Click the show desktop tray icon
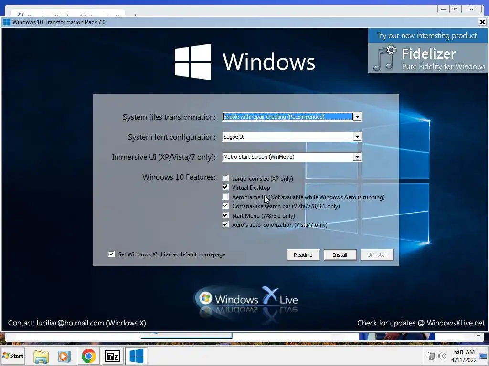The height and width of the screenshot is (366, 489). click(x=484, y=356)
